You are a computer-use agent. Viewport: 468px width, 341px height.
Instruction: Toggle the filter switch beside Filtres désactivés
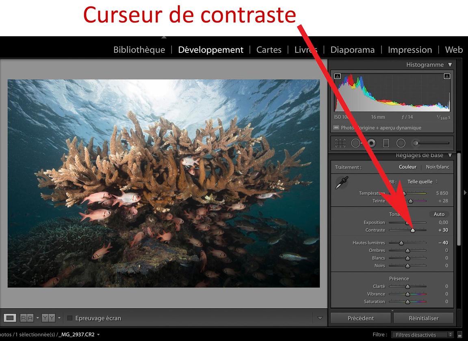pos(459,335)
